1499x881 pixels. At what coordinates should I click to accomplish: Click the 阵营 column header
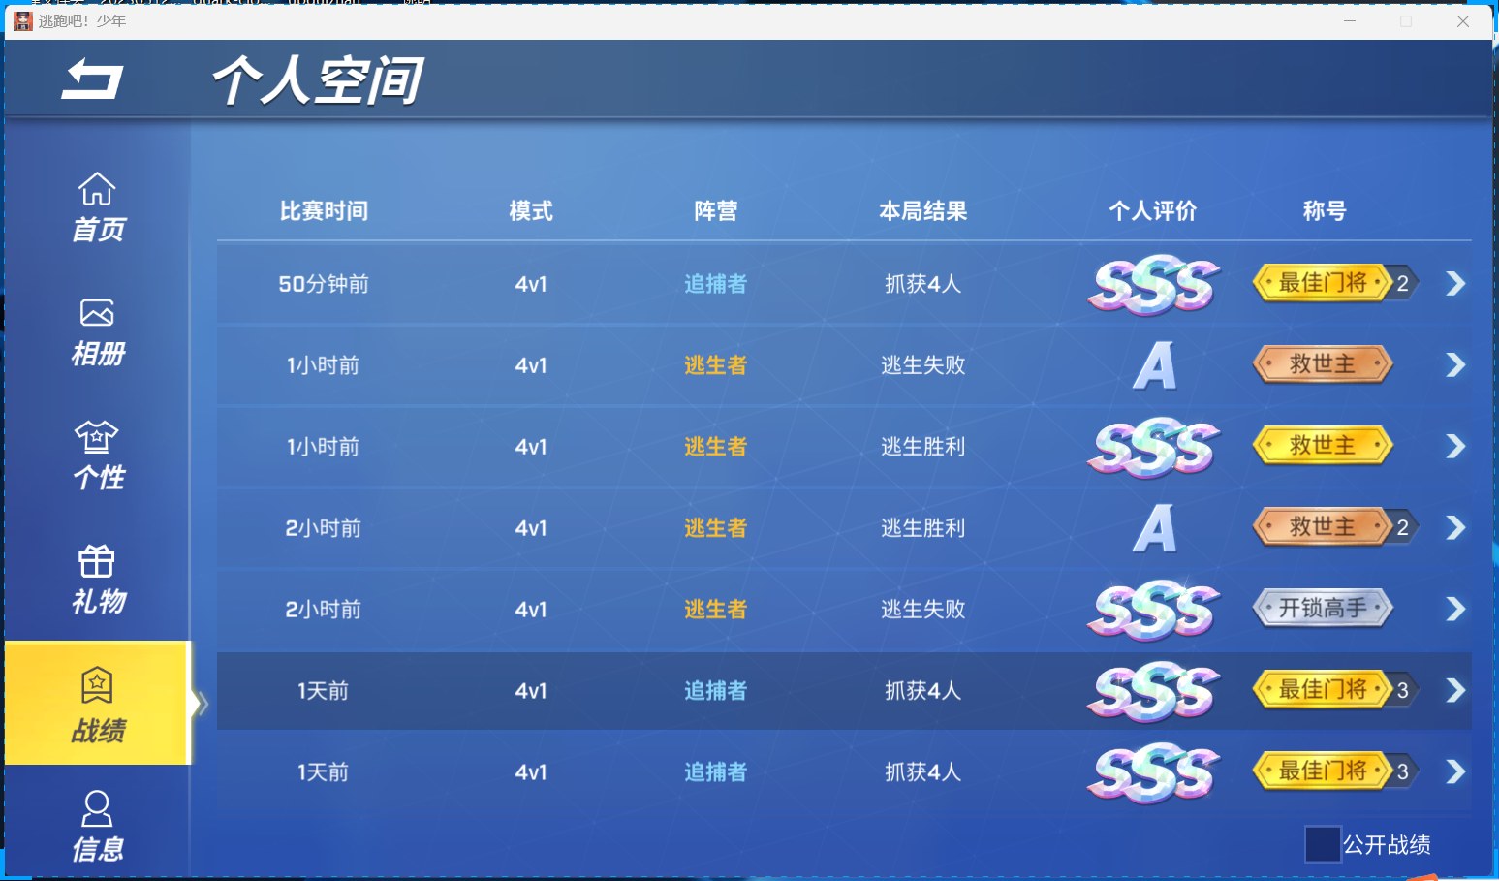point(716,211)
